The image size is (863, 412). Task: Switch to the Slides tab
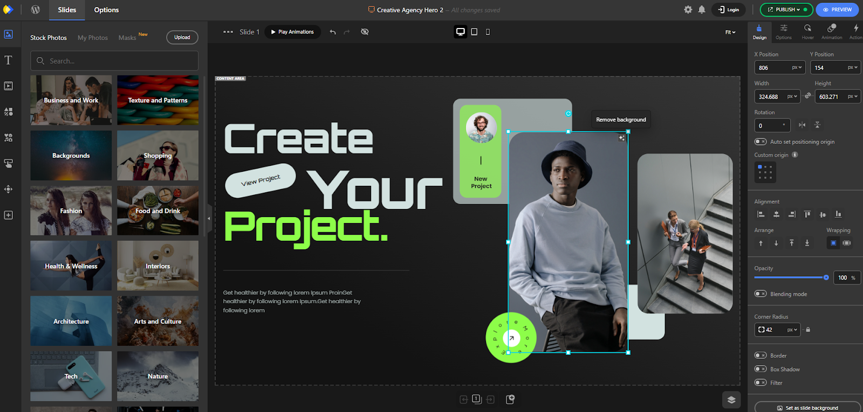pos(67,10)
